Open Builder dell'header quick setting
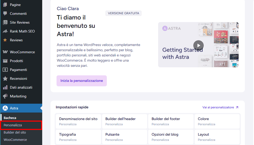 (125, 121)
